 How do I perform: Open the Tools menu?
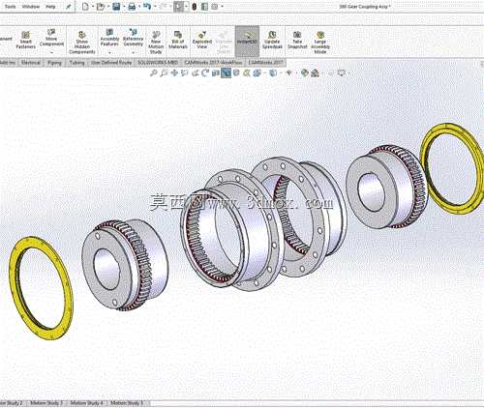(10, 6)
